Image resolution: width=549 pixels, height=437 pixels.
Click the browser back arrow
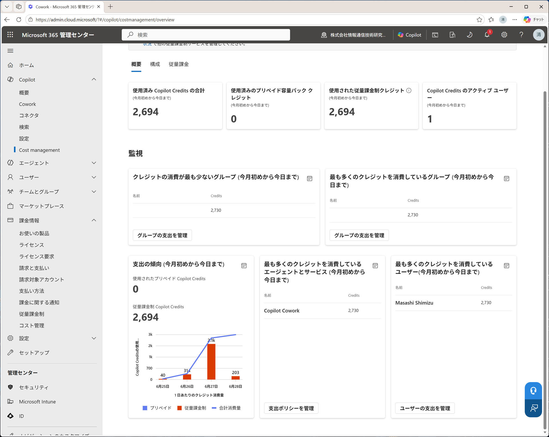point(7,19)
